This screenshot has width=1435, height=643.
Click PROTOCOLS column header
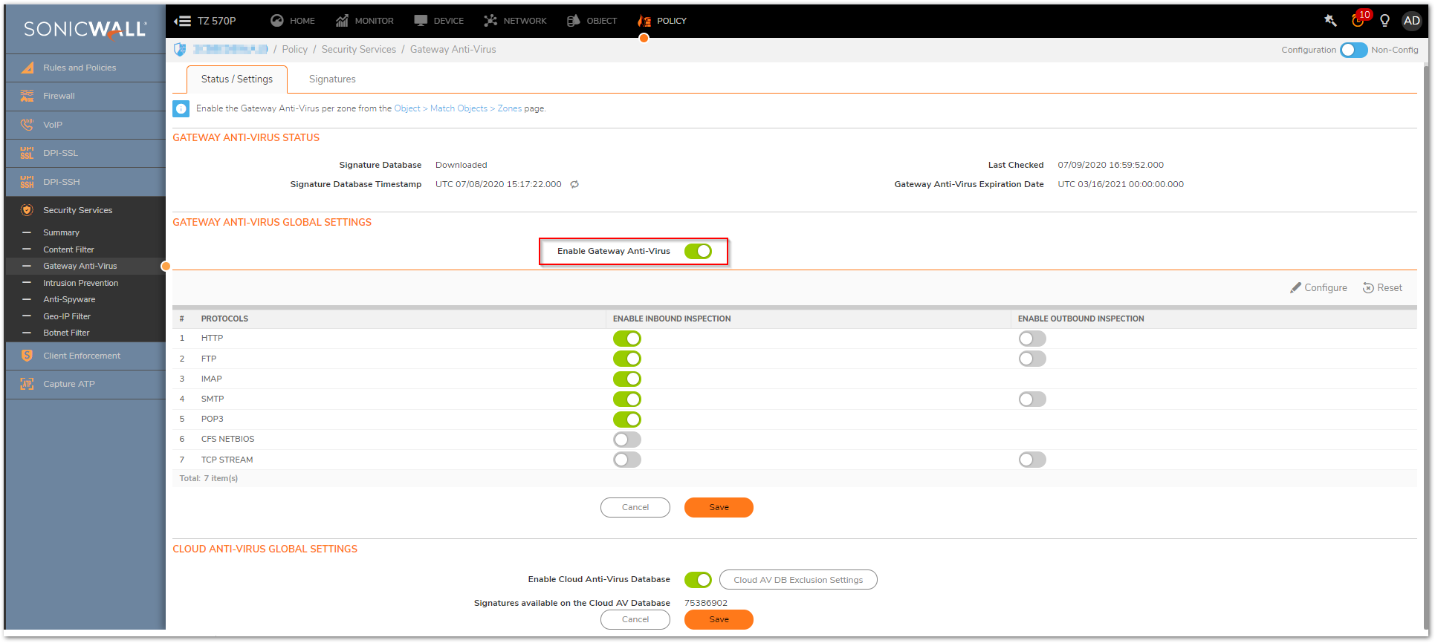(224, 319)
